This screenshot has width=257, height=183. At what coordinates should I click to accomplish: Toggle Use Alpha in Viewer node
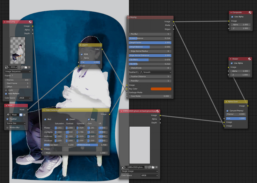click(x=232, y=63)
